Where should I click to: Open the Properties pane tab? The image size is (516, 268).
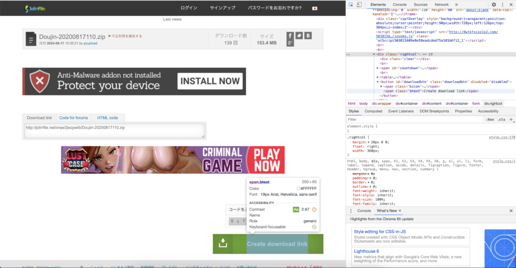pos(464,111)
